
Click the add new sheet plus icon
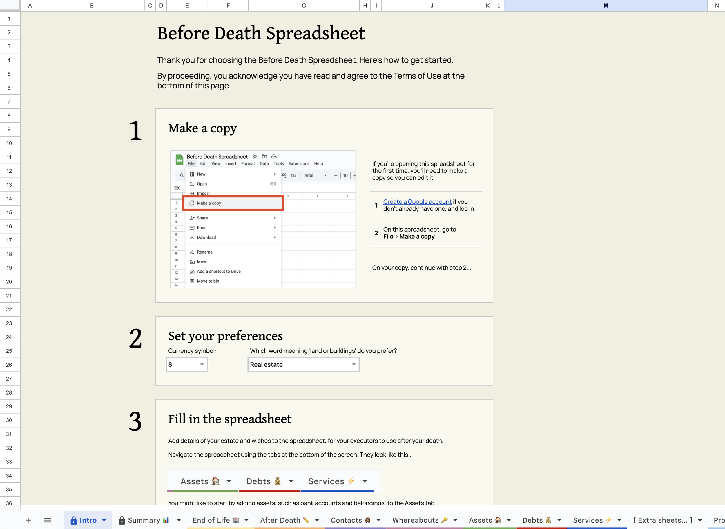pyautogui.click(x=28, y=520)
